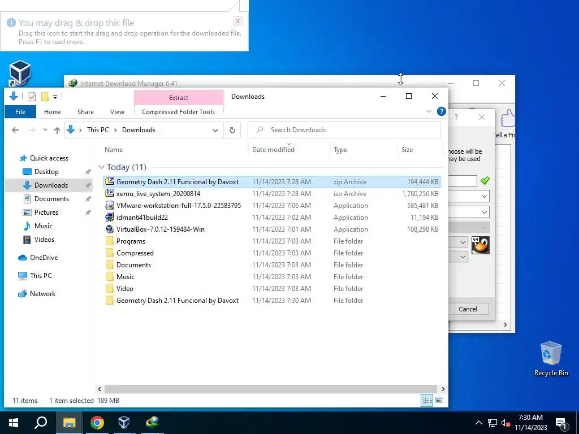Select Quick access in navigation pane
This screenshot has width=579, height=434.
49,158
